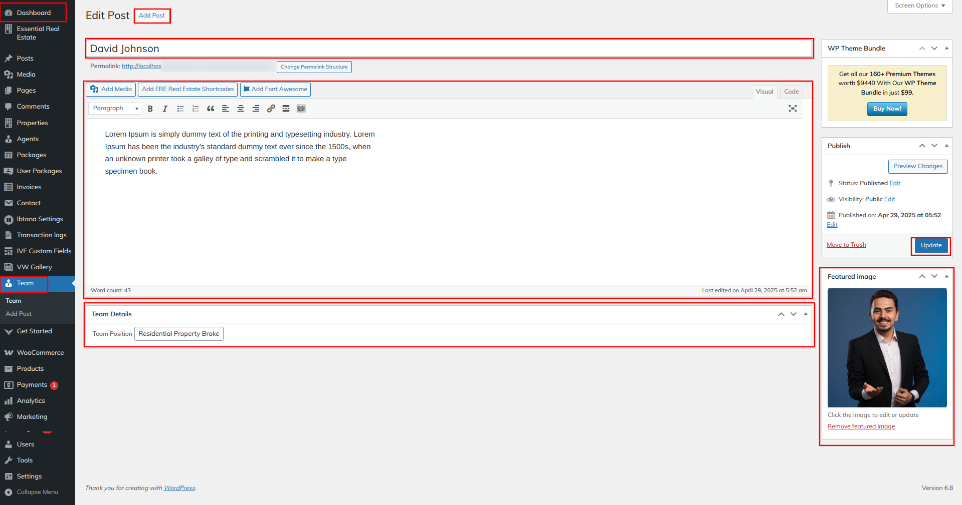This screenshot has width=962, height=505.
Task: Click the Move to Trash link
Action: [x=846, y=245]
